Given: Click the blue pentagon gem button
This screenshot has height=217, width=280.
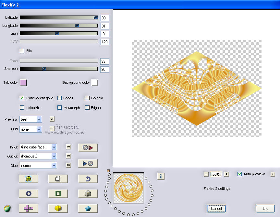Looking at the screenshot, I should click(88, 209).
